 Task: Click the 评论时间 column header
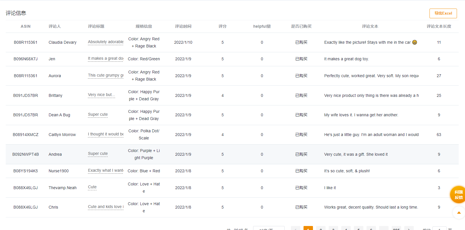(x=183, y=26)
